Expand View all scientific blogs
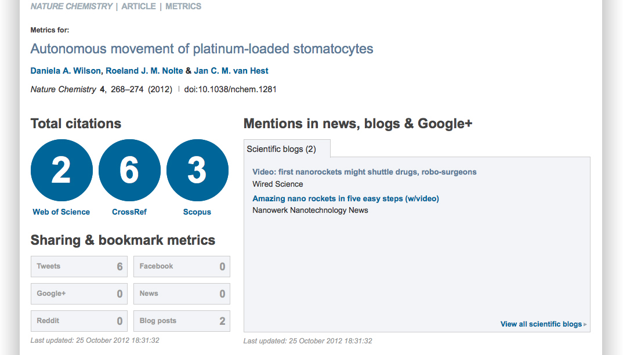 tap(543, 324)
